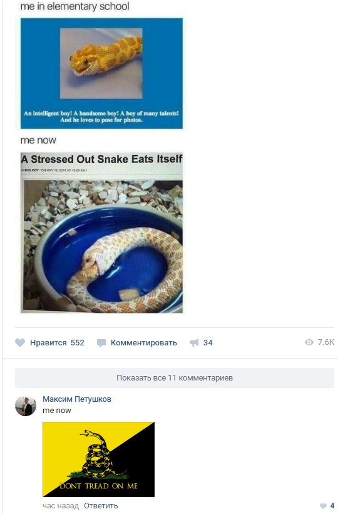The width and height of the screenshot is (338, 514).
Task: Click the 'me now' comment text
Action: pos(56,410)
